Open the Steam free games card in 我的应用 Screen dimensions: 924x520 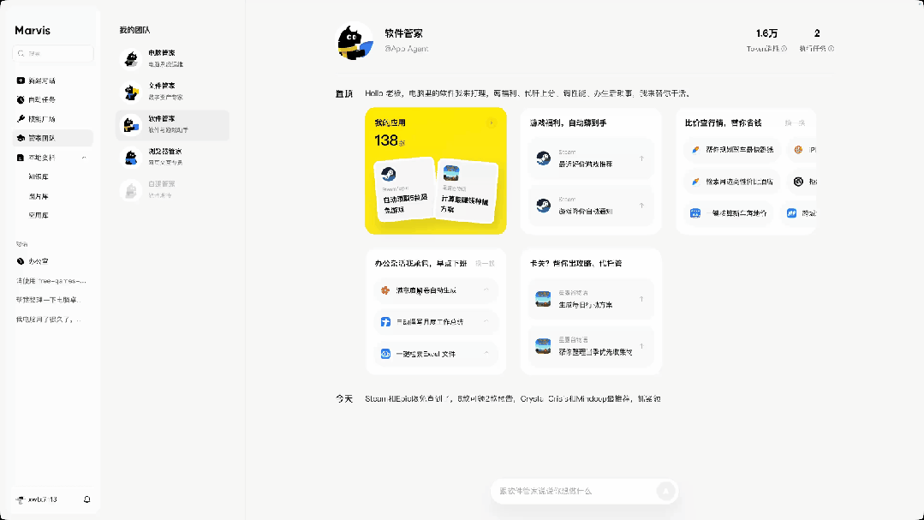click(405, 189)
